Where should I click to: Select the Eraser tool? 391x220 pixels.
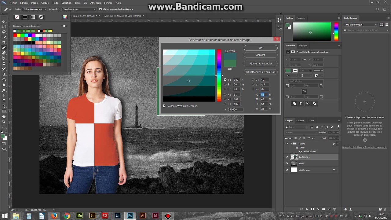[x=4, y=74]
